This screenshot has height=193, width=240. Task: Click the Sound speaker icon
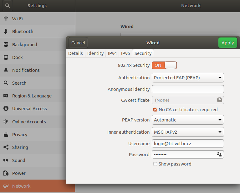coord(6,160)
